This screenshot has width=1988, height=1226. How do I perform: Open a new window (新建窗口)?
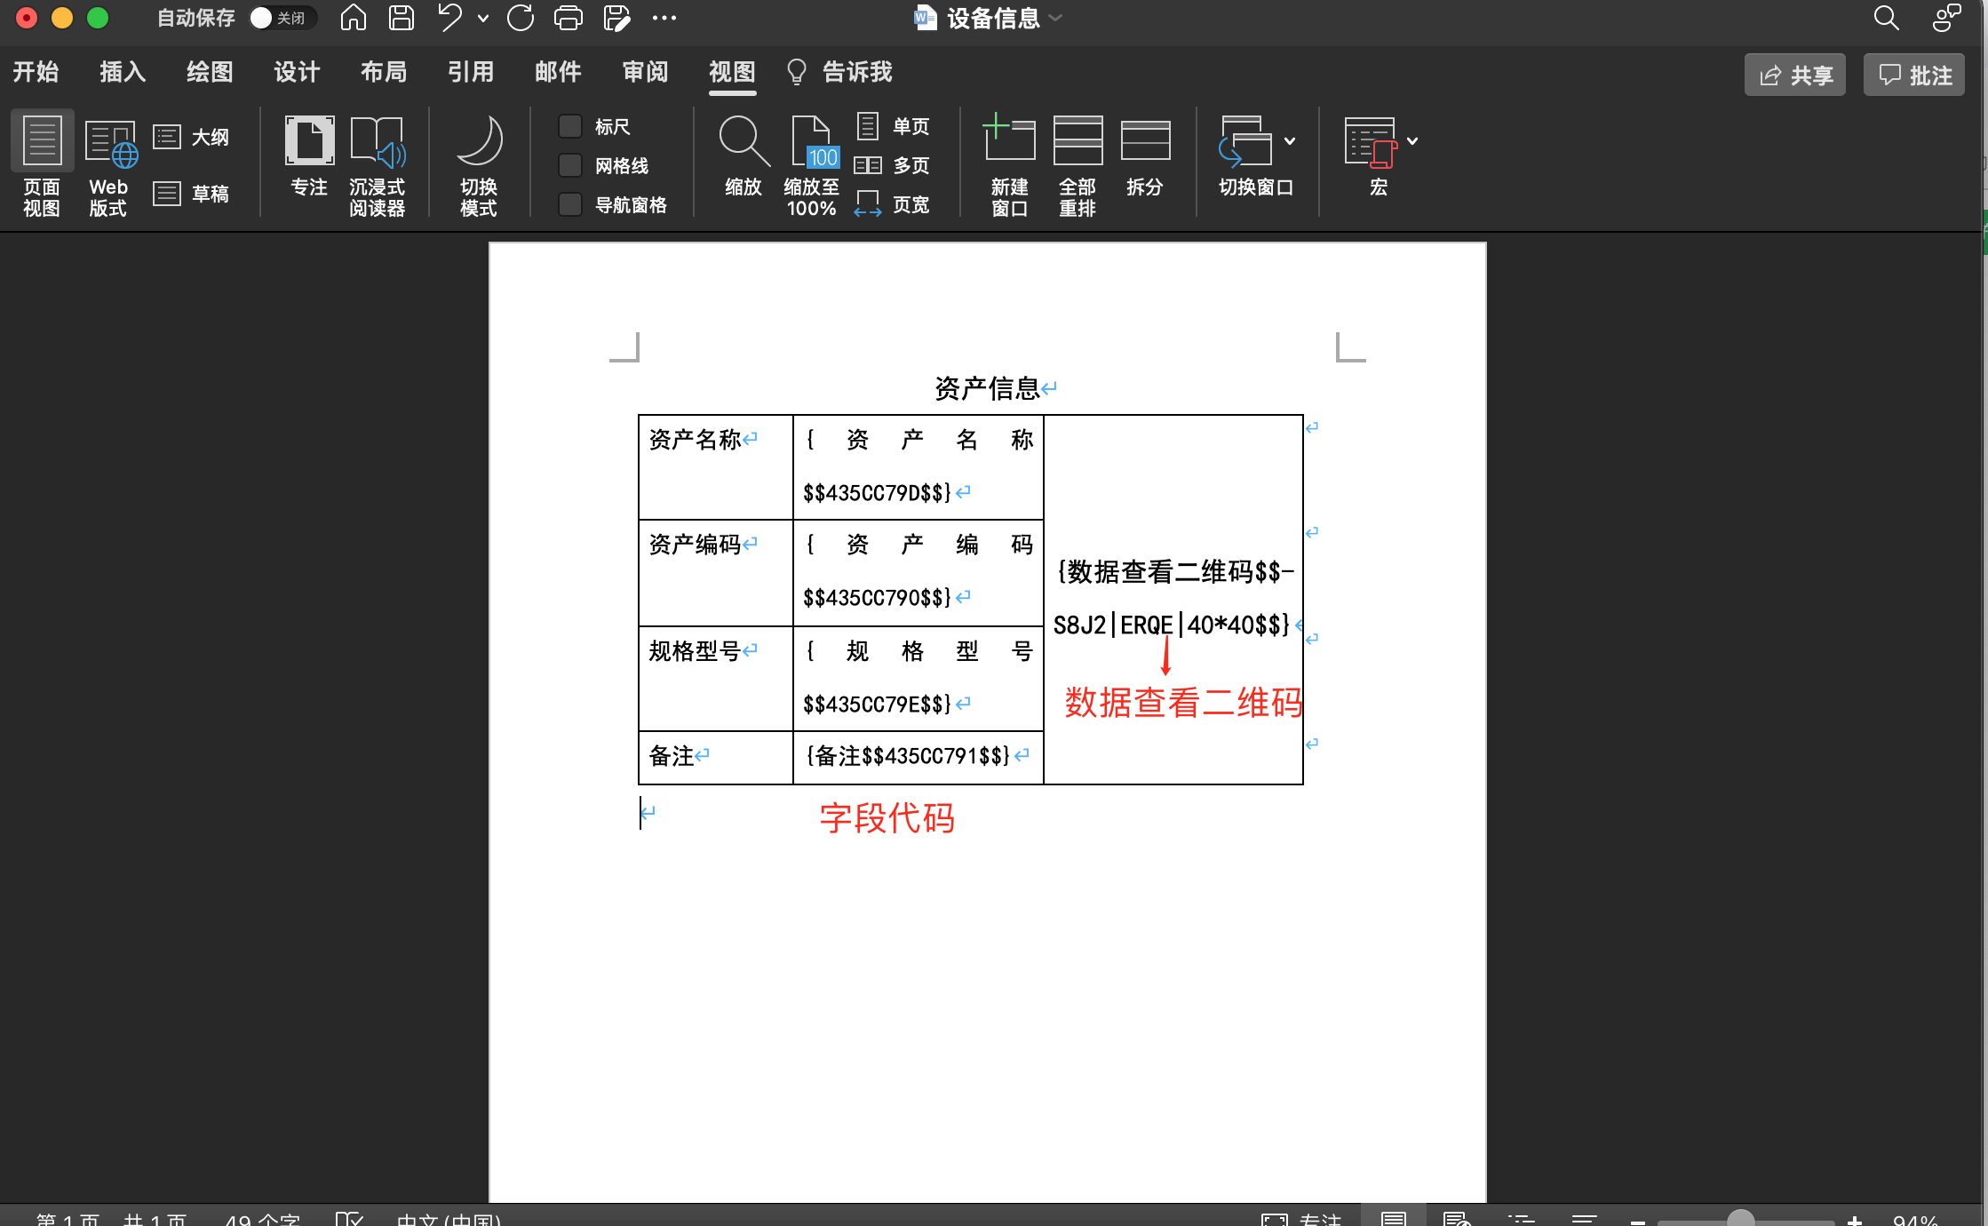click(x=1010, y=165)
